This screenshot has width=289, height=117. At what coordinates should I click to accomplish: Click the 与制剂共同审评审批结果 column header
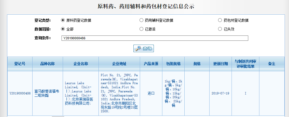(x=246, y=64)
